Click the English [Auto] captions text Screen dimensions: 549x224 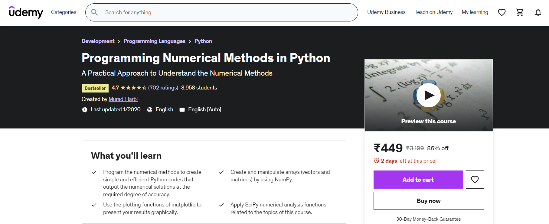(205, 109)
